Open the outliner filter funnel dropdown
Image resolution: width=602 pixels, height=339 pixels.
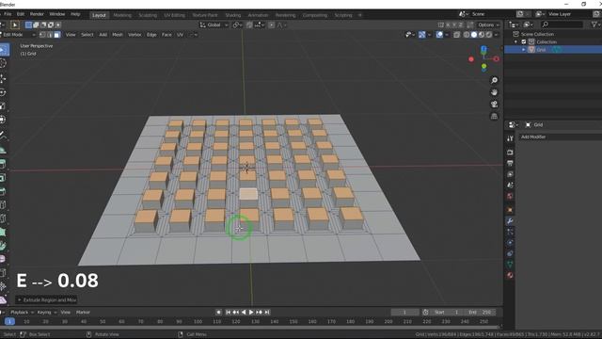point(595,24)
